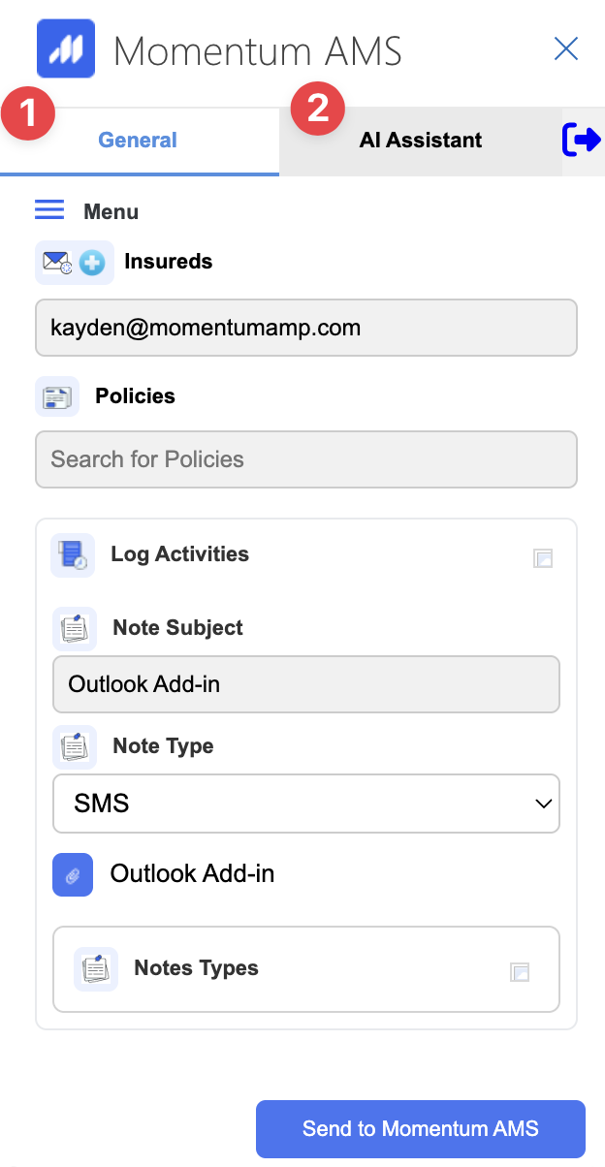Open the Note Type SMS dropdown
The width and height of the screenshot is (605, 1167).
click(306, 804)
